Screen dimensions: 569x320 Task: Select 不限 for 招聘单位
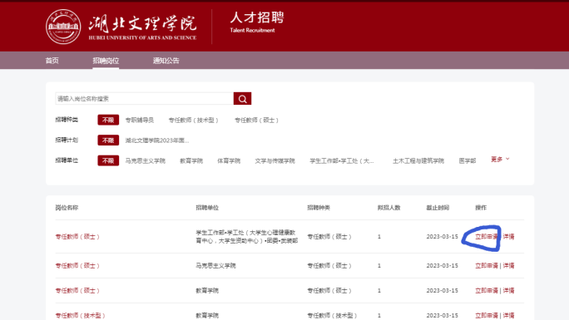coord(108,160)
